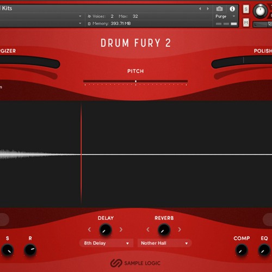Expand the upper dropdown arrow left of Voices

(x=80, y=16)
